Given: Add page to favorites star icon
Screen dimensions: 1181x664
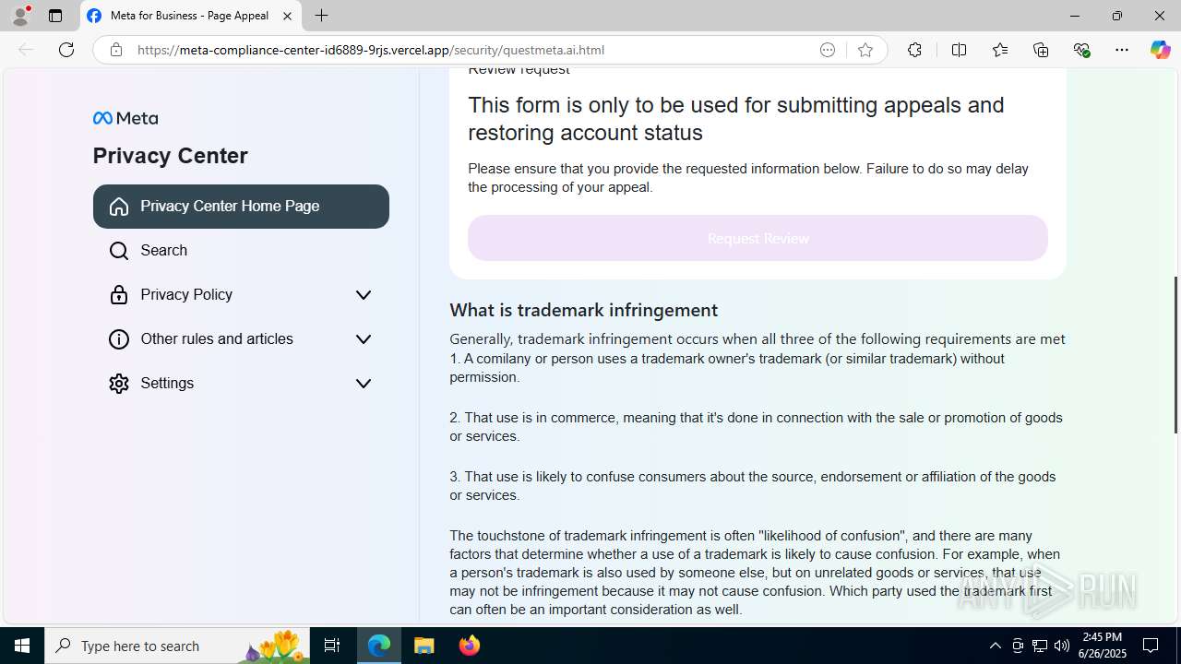Looking at the screenshot, I should point(865,50).
